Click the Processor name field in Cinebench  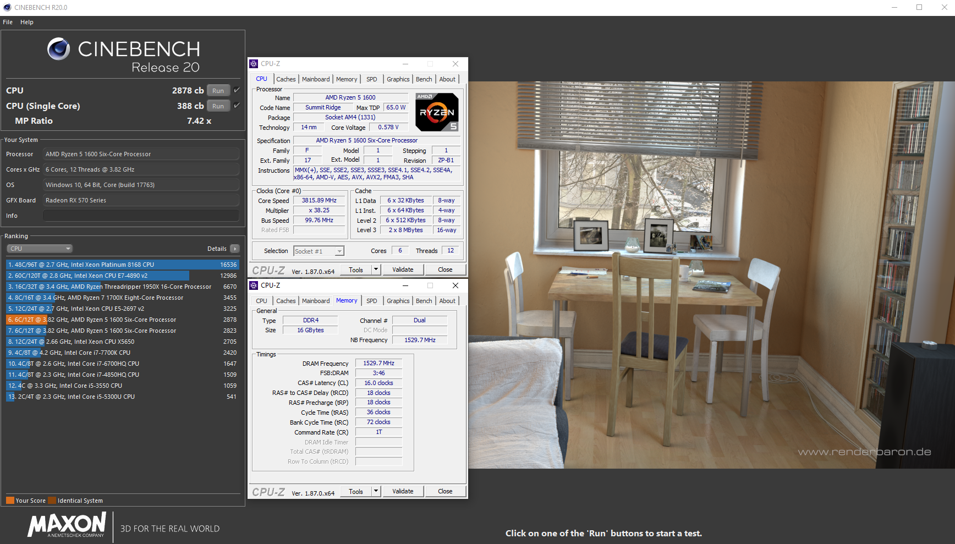pos(141,154)
